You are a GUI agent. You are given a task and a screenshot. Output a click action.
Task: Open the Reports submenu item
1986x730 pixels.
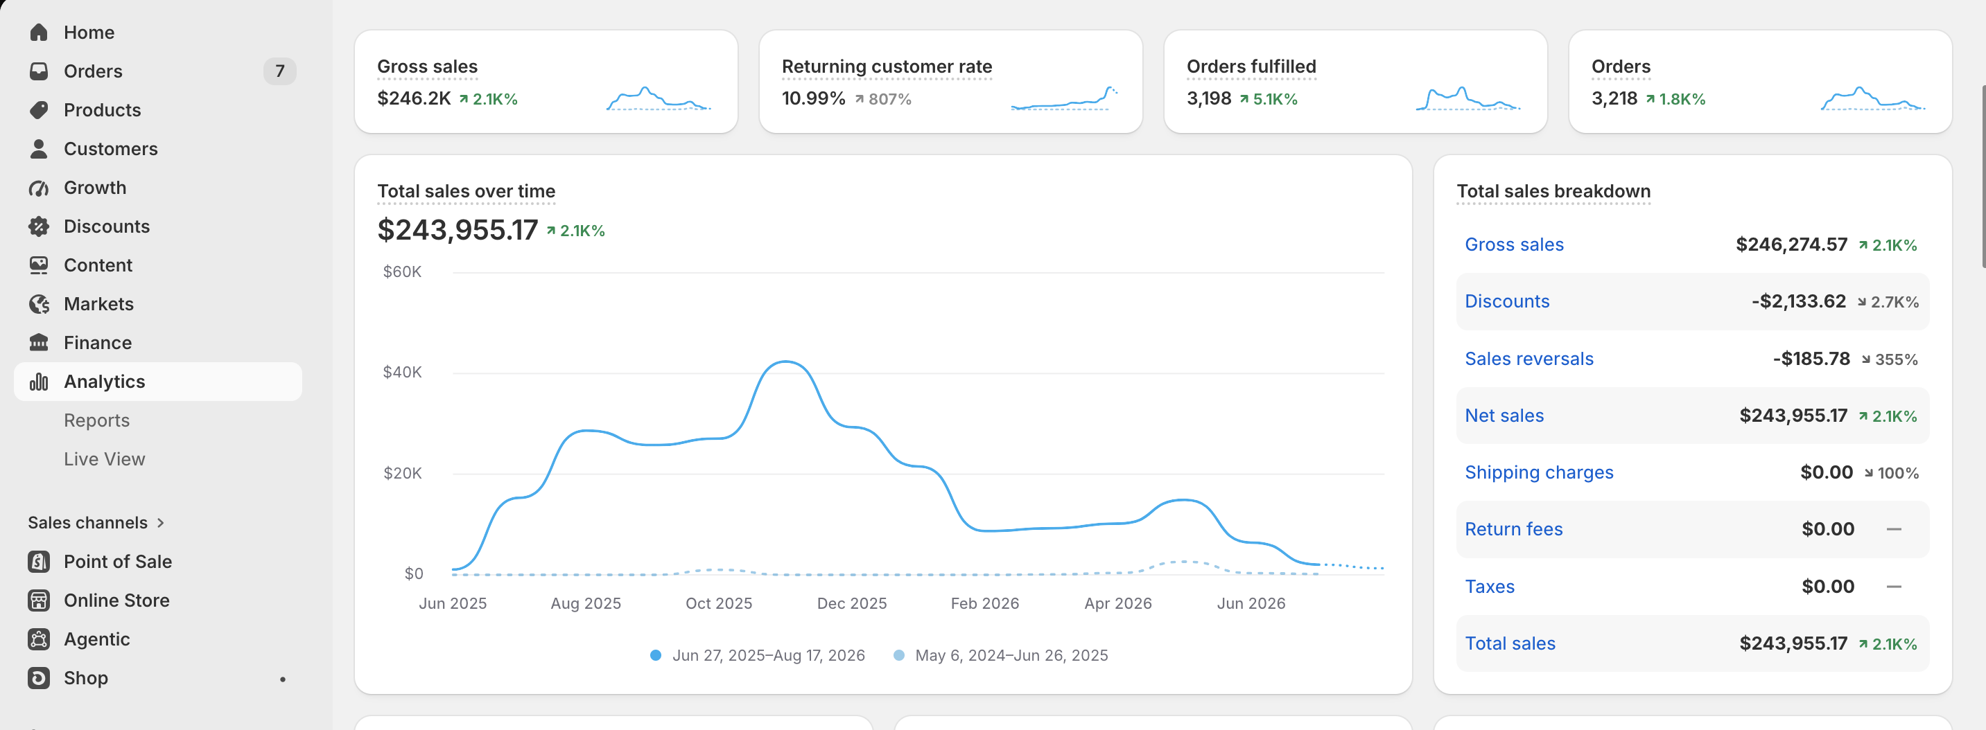point(96,420)
